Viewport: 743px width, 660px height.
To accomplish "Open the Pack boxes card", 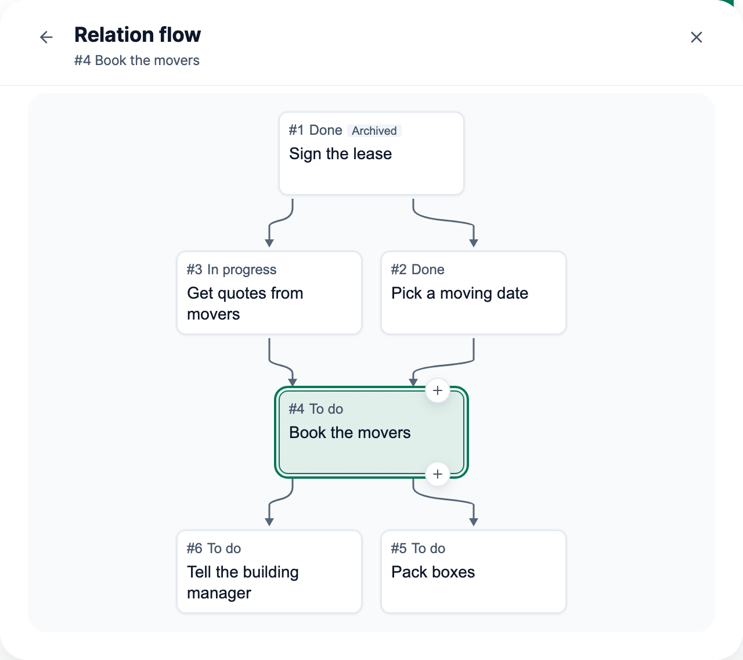I will pos(474,572).
